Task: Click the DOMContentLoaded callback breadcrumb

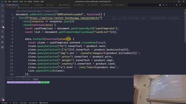Action: pyautogui.click(x=51, y=8)
